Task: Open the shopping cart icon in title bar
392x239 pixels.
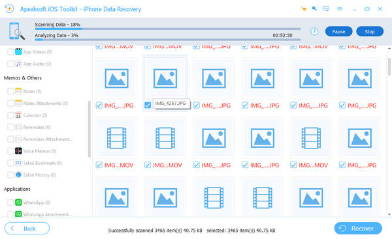Action: point(304,9)
